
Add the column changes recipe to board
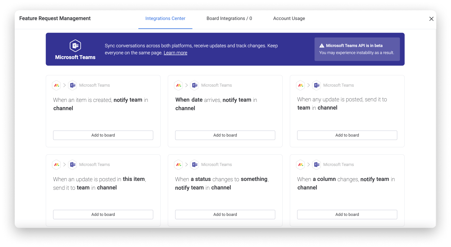point(347,214)
